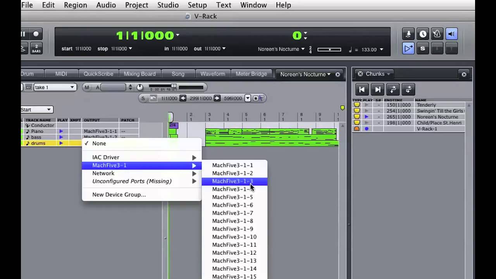Open dropdown arrow next to stop time
The width and height of the screenshot is (496, 279).
(130, 49)
